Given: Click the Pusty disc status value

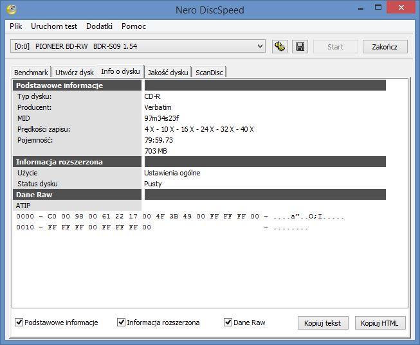Looking at the screenshot, I should [153, 184].
